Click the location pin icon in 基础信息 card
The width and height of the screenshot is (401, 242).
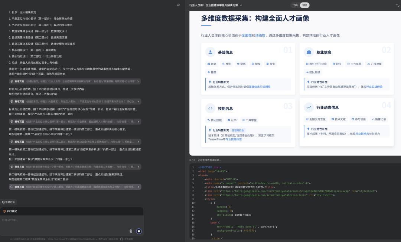(210, 82)
